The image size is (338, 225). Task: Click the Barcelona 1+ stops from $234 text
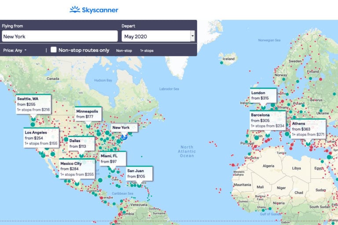[268, 126]
